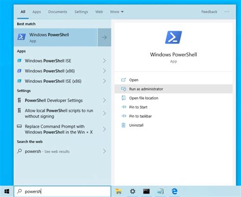Expand chevron for Replace Command Prompt setting
This screenshot has width=241, height=197.
104,129
